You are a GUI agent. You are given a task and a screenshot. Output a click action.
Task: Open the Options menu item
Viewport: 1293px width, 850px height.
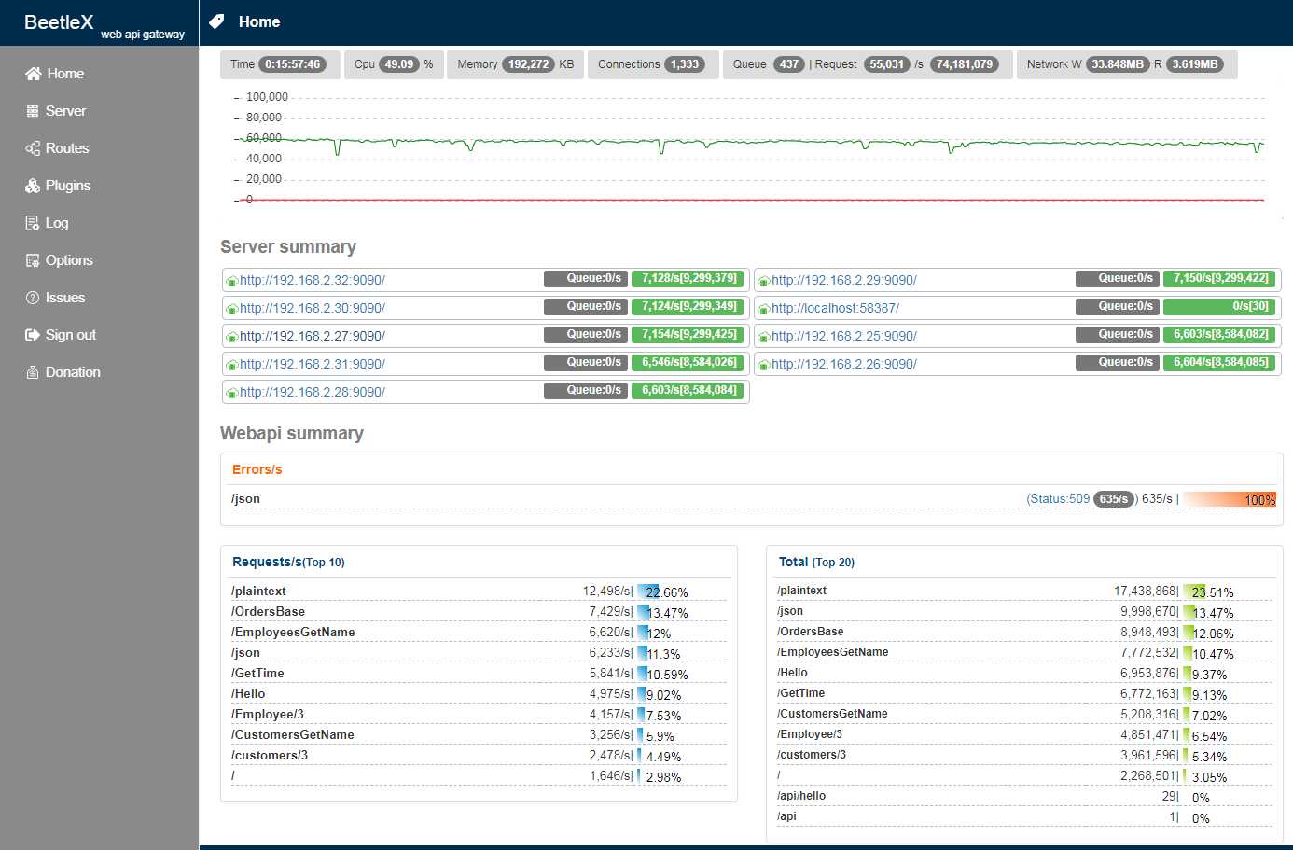[69, 260]
